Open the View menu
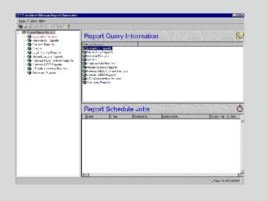Image resolution: width=268 pixels, height=201 pixels. click(x=34, y=21)
